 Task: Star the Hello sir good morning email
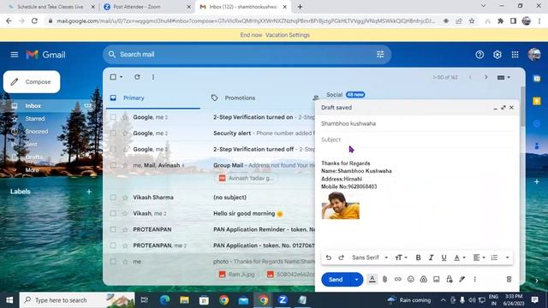point(125,213)
